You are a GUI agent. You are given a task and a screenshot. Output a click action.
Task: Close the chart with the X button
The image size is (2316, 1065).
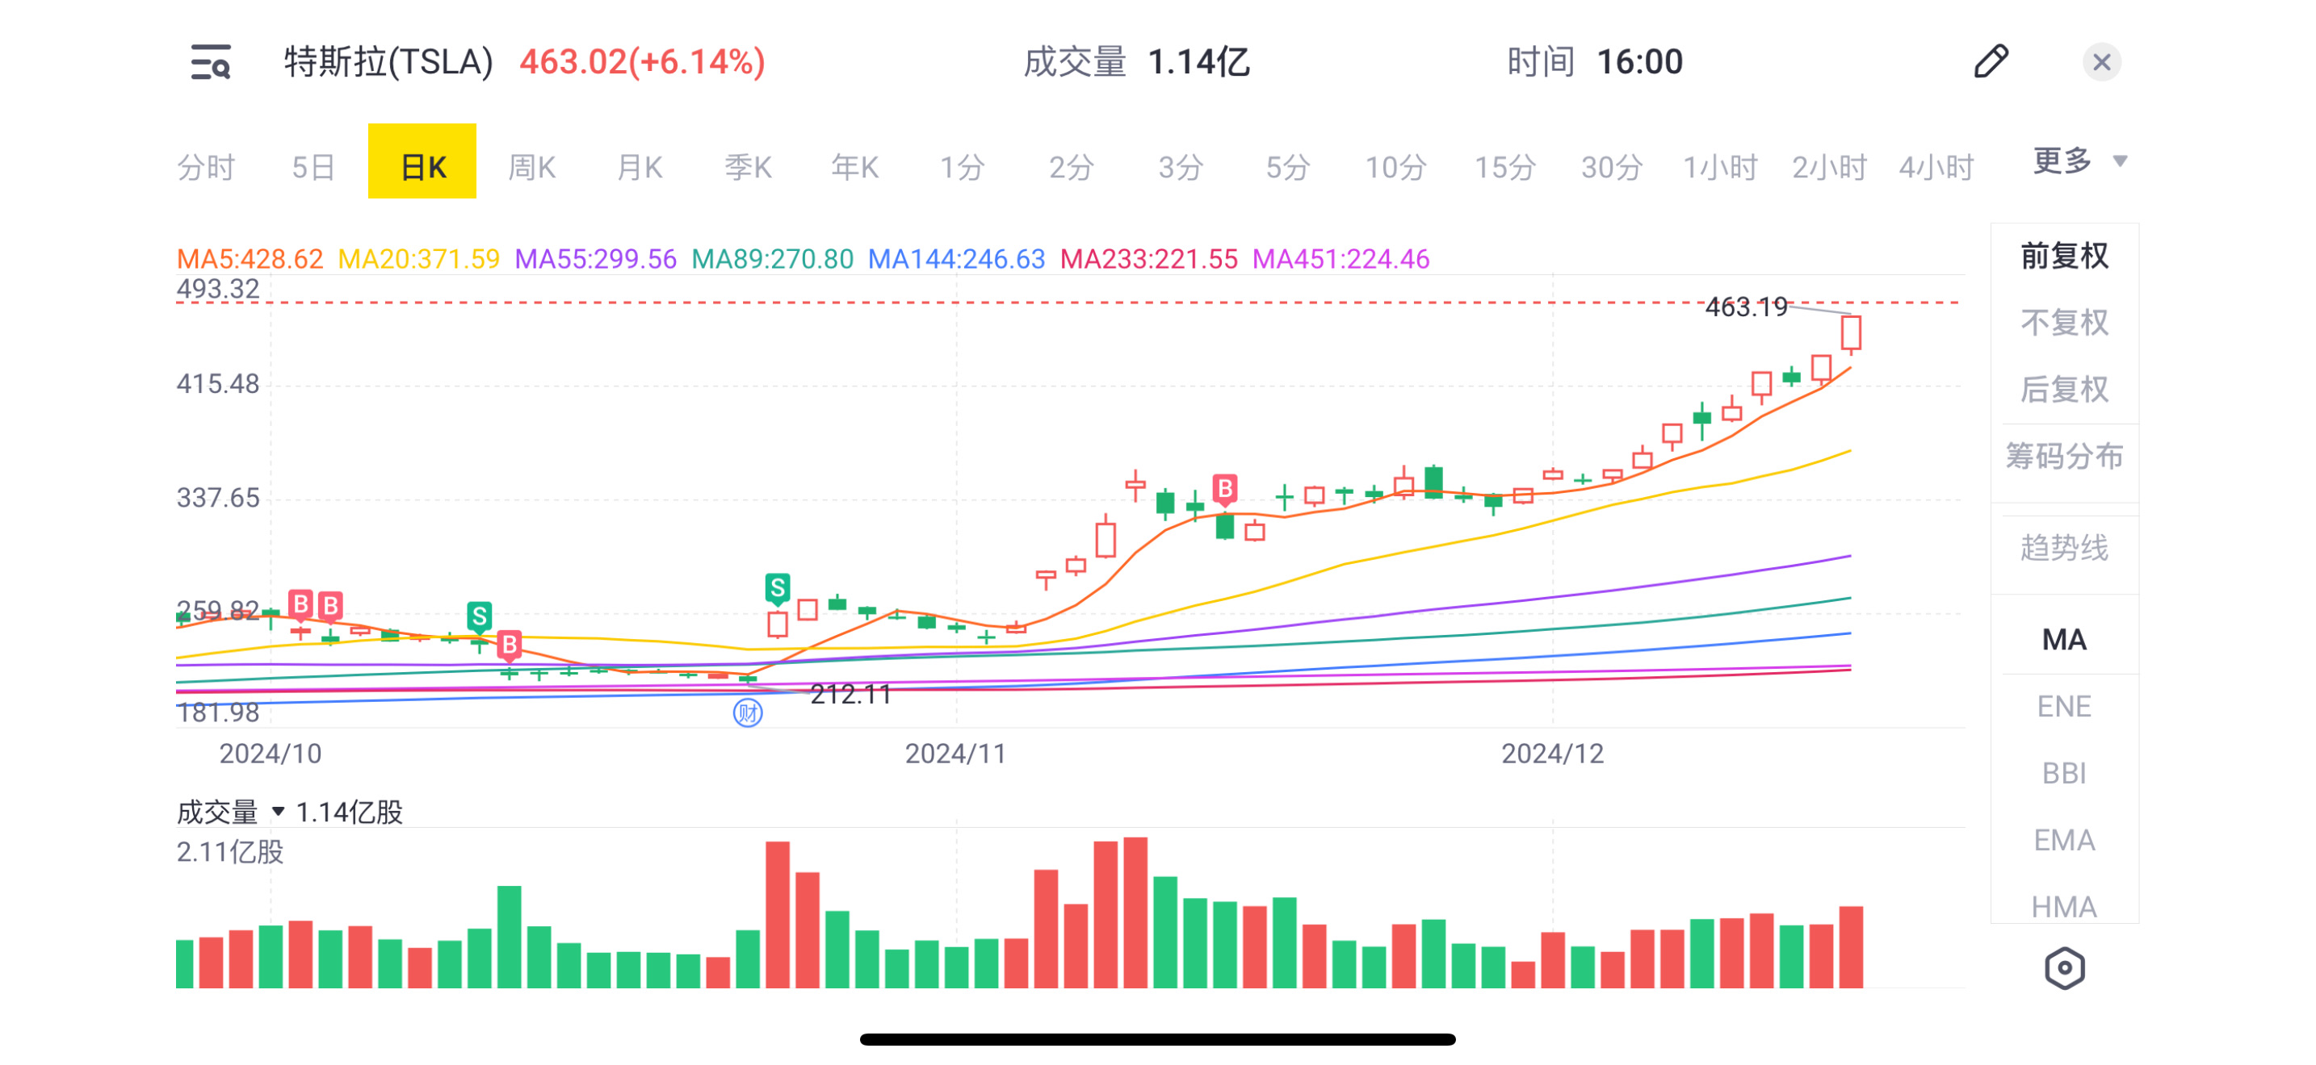[2101, 62]
